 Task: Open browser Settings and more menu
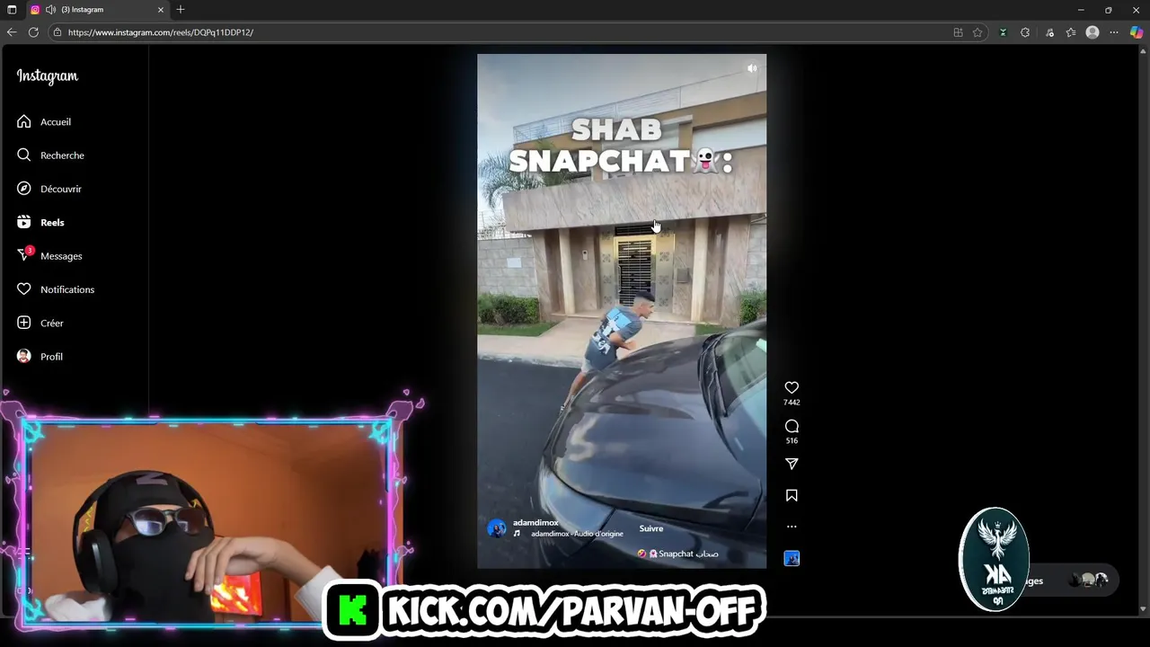pos(1114,32)
